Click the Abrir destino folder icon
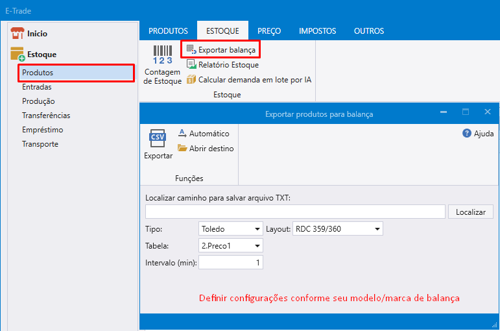This screenshot has height=331, width=500. pos(182,148)
